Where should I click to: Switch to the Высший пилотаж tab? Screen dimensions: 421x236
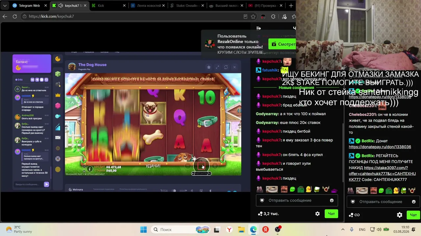(227, 6)
